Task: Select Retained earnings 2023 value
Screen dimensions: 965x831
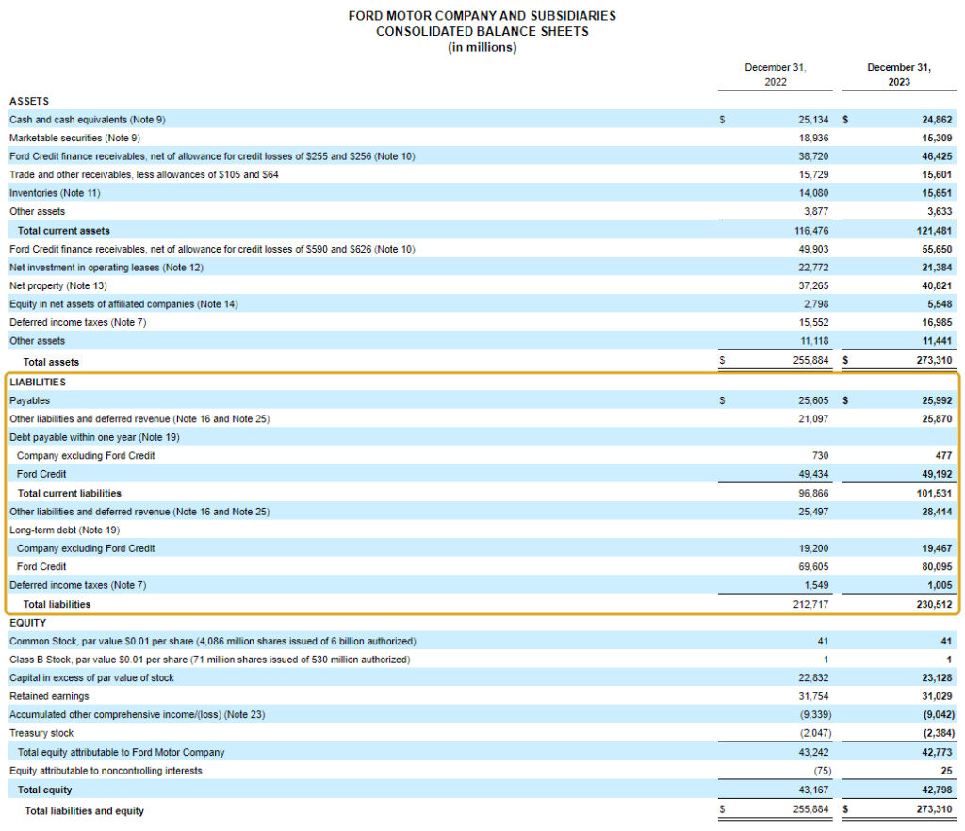Action: (937, 695)
